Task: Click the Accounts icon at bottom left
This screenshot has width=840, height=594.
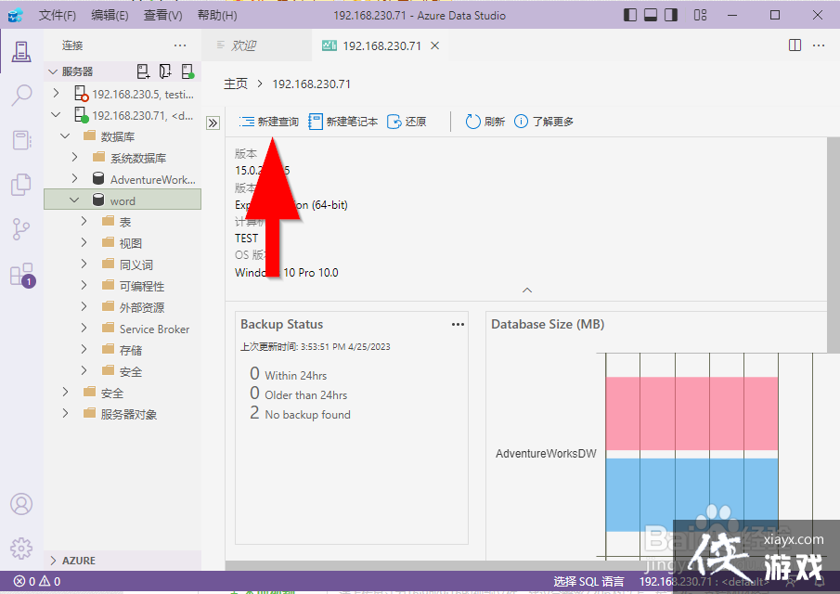Action: 20,504
